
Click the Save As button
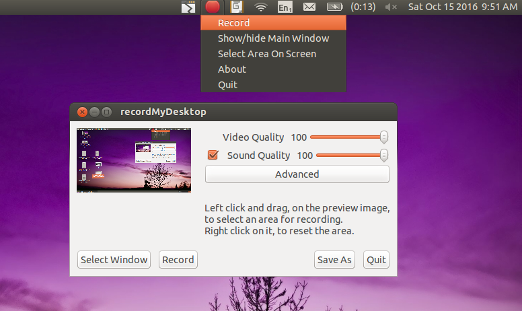coord(334,260)
